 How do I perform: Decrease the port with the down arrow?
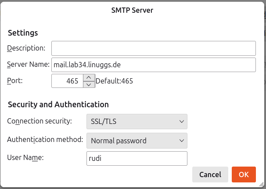89,84
